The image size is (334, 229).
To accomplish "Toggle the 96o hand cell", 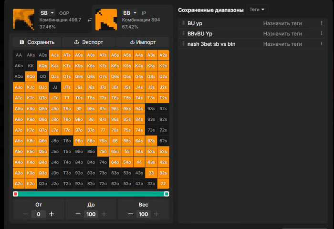I will 79,141.
